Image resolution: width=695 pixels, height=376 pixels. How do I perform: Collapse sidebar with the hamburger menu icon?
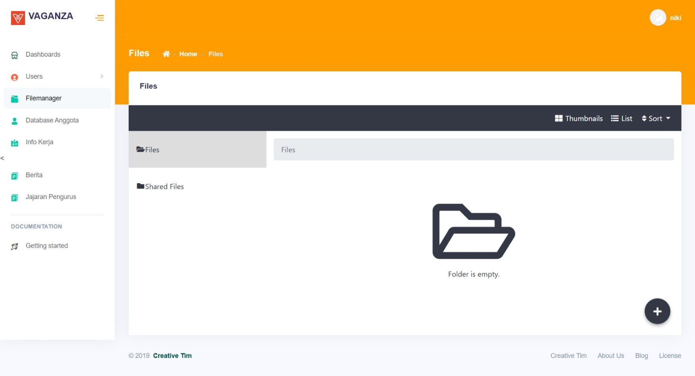pos(99,18)
